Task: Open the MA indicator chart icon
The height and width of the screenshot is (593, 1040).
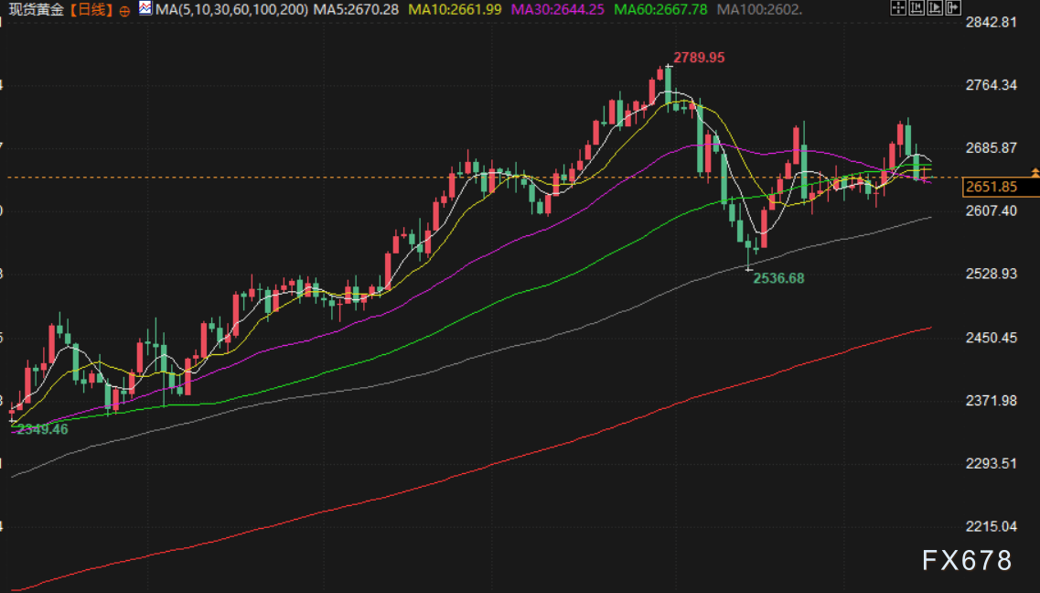Action: pyautogui.click(x=145, y=8)
